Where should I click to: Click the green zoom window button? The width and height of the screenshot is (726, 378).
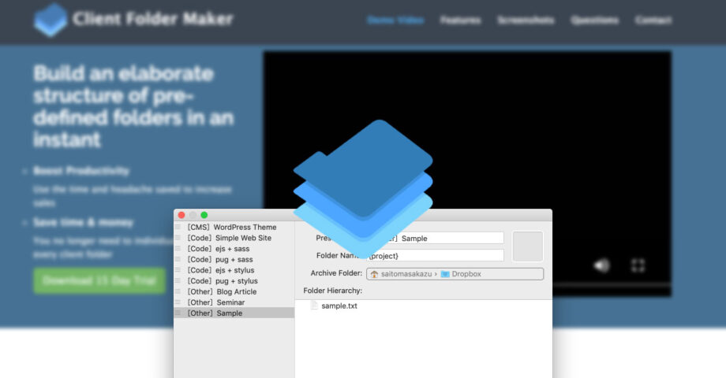204,215
